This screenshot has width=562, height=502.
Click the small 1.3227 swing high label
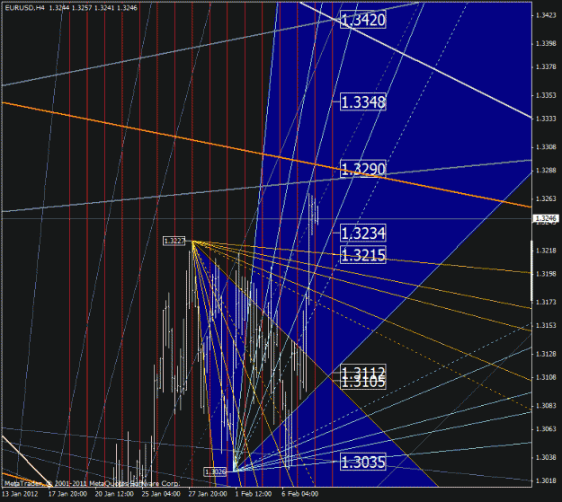pos(174,241)
